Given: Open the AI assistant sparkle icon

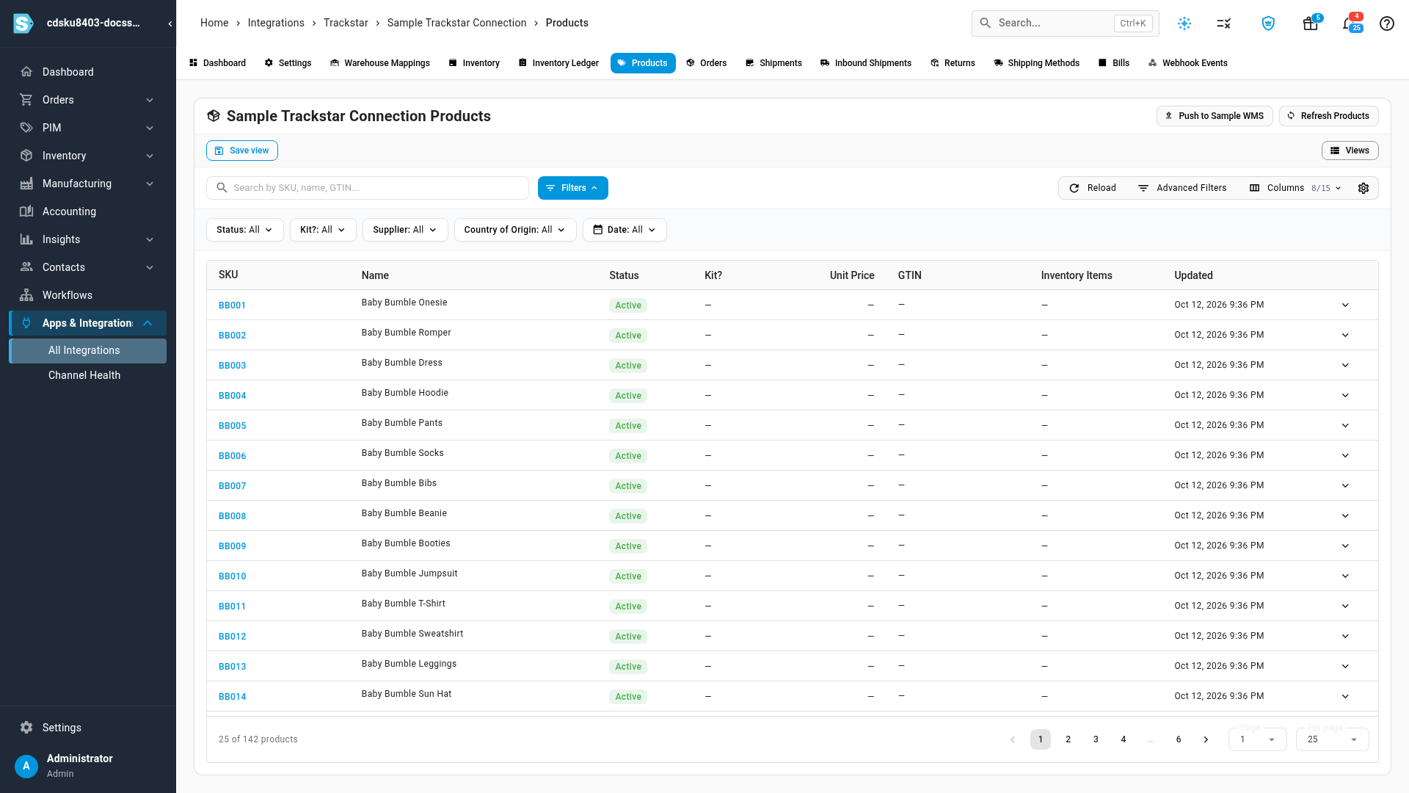Looking at the screenshot, I should coord(1184,23).
